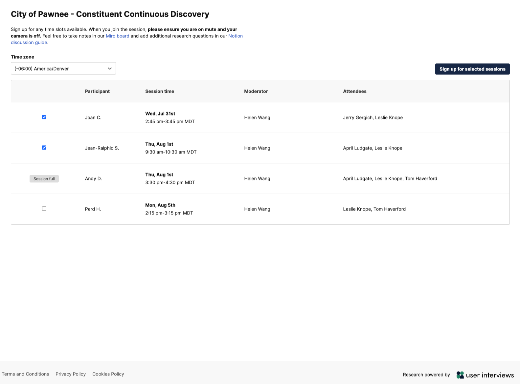Check the Perd H. session checkbox
Image resolution: width=520 pixels, height=384 pixels.
44,209
